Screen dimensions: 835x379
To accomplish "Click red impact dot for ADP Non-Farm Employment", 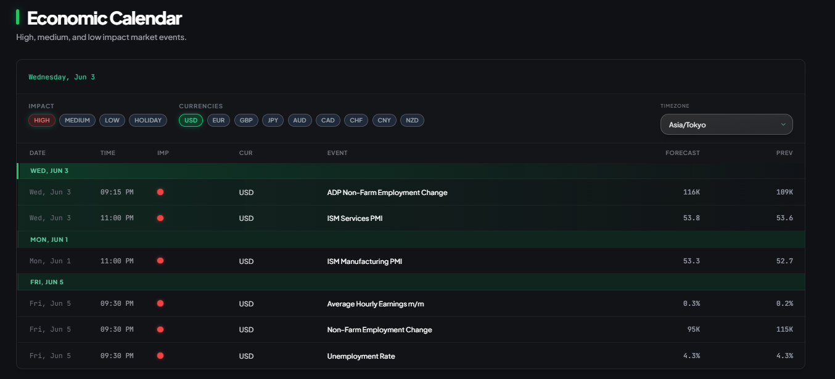I will pos(160,192).
